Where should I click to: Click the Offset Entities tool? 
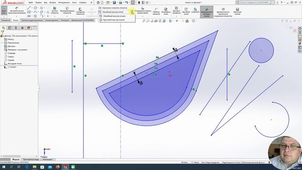pos(80,11)
